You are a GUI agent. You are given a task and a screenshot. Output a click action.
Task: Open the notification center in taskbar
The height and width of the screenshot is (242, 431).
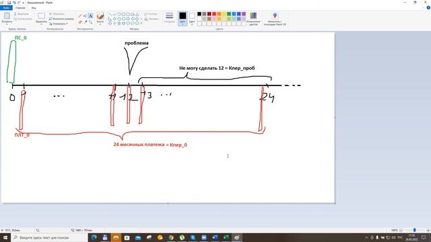tap(424, 237)
